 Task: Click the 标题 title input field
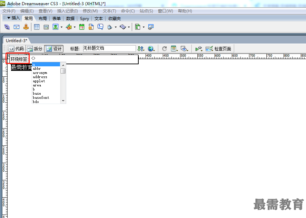109,48
